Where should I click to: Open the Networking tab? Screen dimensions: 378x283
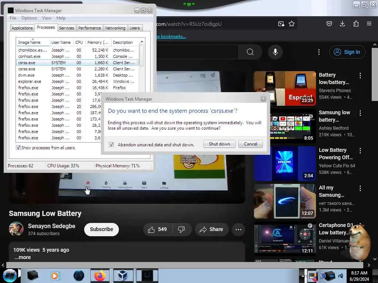click(115, 28)
